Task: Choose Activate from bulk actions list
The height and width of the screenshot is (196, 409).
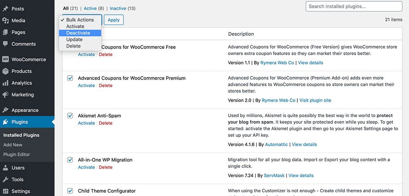Action: pos(80,26)
